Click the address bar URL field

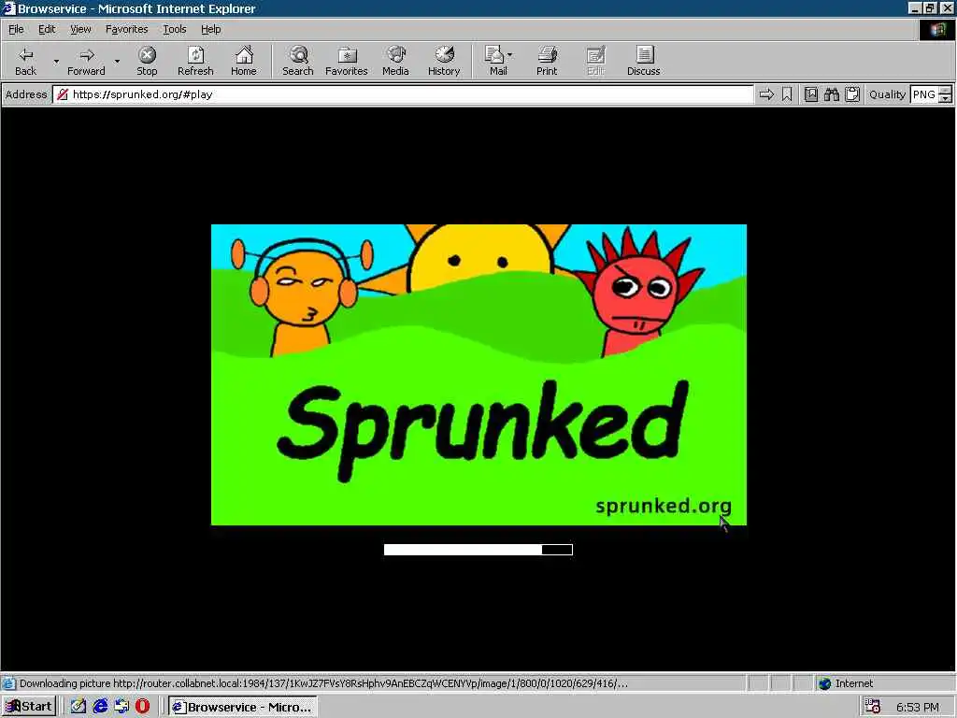click(x=403, y=94)
